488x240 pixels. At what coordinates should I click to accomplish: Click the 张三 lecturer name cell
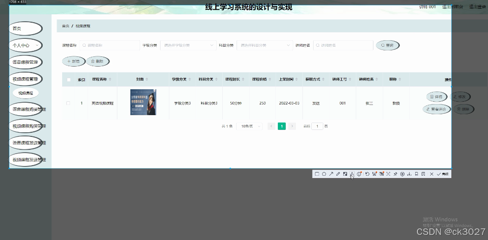click(369, 103)
